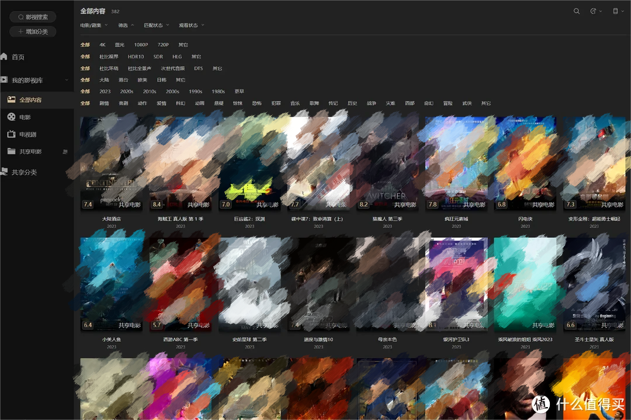Open the 大陆酒店 poster
Image resolution: width=631 pixels, height=420 pixels.
pos(112,164)
